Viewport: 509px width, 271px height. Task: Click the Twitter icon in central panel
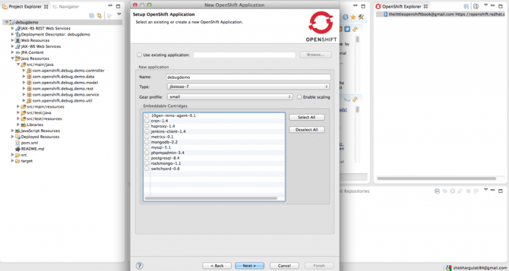click(x=346, y=28)
